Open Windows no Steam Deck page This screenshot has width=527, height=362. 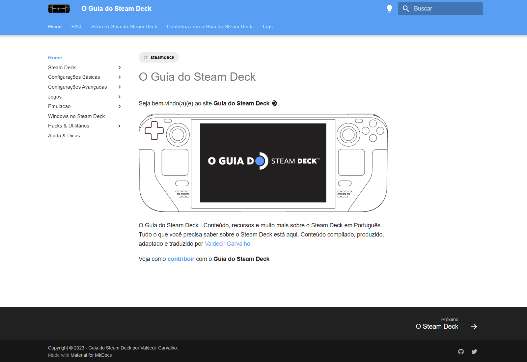click(76, 116)
